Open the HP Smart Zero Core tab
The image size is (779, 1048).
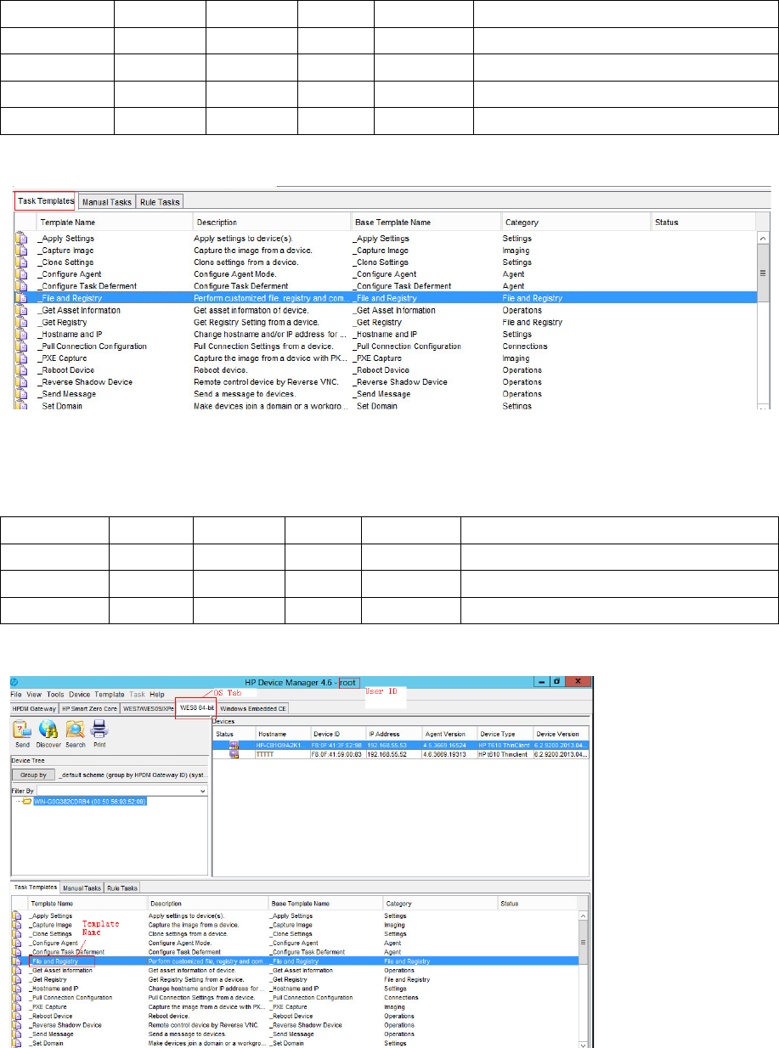[x=89, y=707]
